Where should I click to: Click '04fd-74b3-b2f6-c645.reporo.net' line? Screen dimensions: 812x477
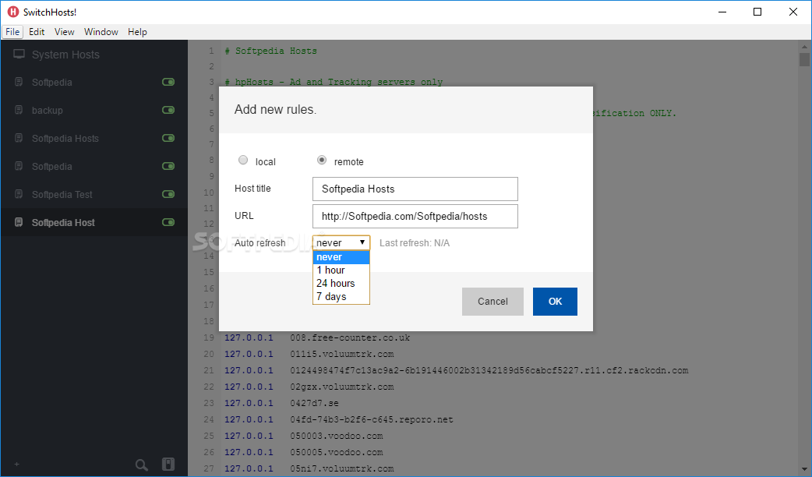(x=371, y=419)
